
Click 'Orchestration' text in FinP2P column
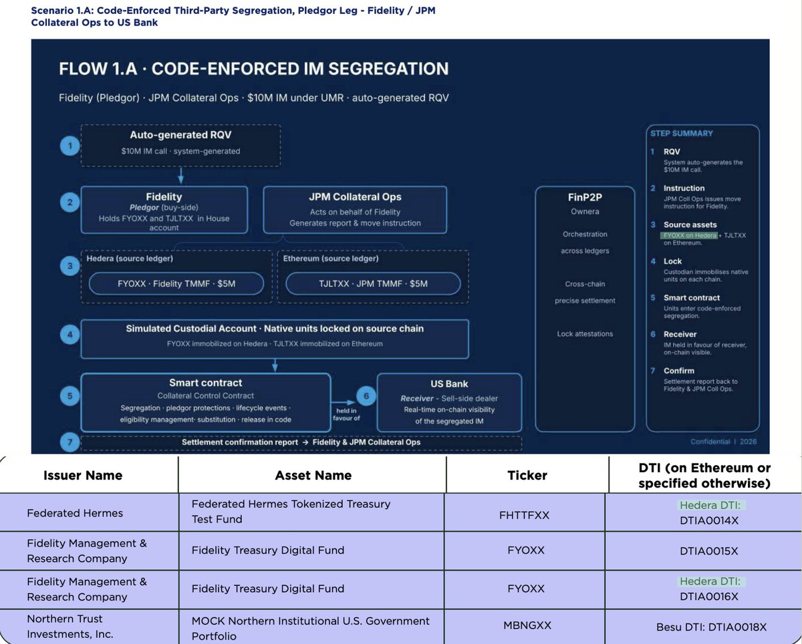coord(585,234)
